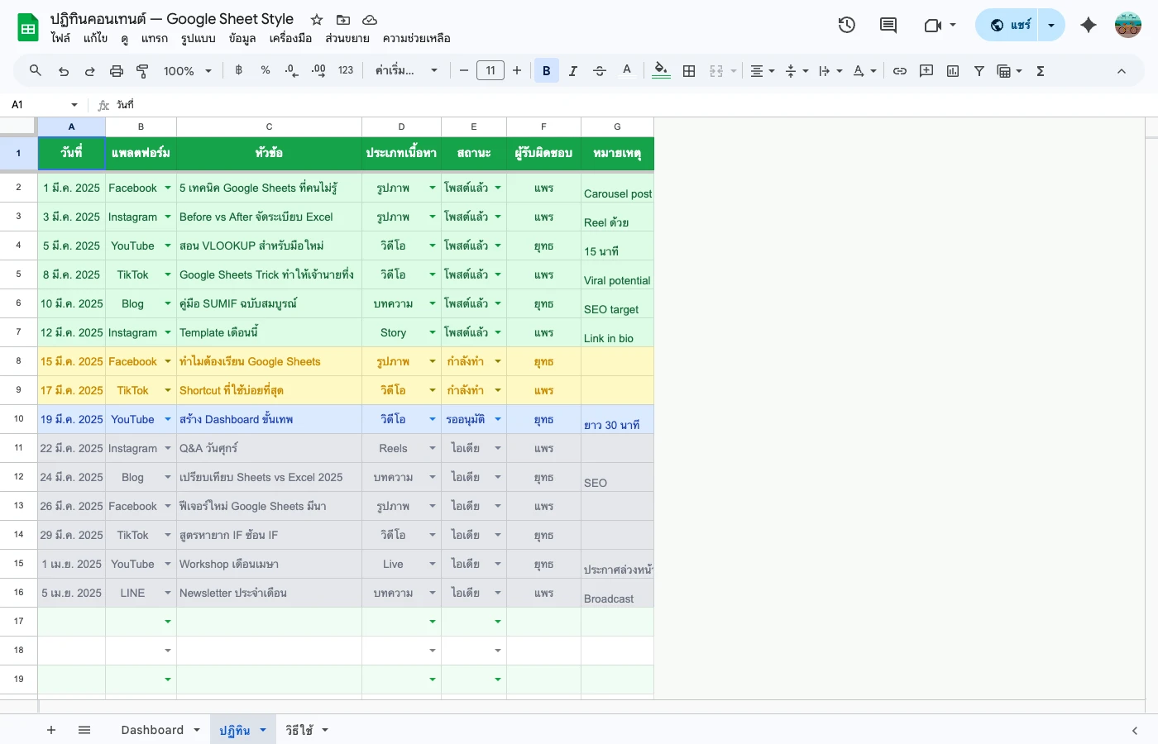Create a filter with the filter icon
This screenshot has height=744, width=1158.
(x=979, y=70)
